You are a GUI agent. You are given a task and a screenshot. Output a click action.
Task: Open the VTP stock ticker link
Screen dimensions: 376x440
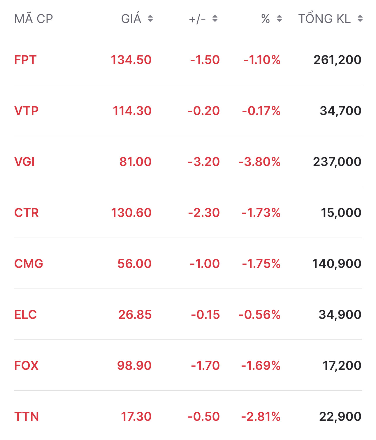26,111
